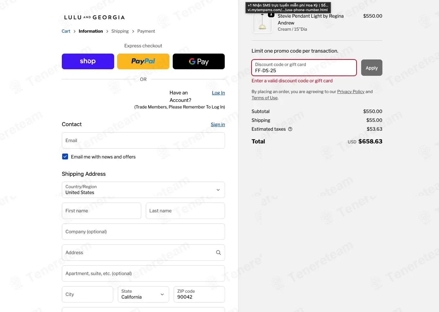Click the Estimated taxes value $53.63
Screen dimensions: 439x312
pos(374,129)
